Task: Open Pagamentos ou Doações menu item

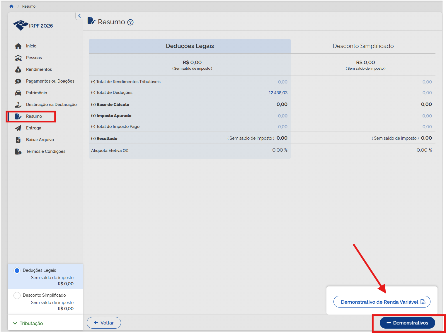Action: [x=50, y=81]
